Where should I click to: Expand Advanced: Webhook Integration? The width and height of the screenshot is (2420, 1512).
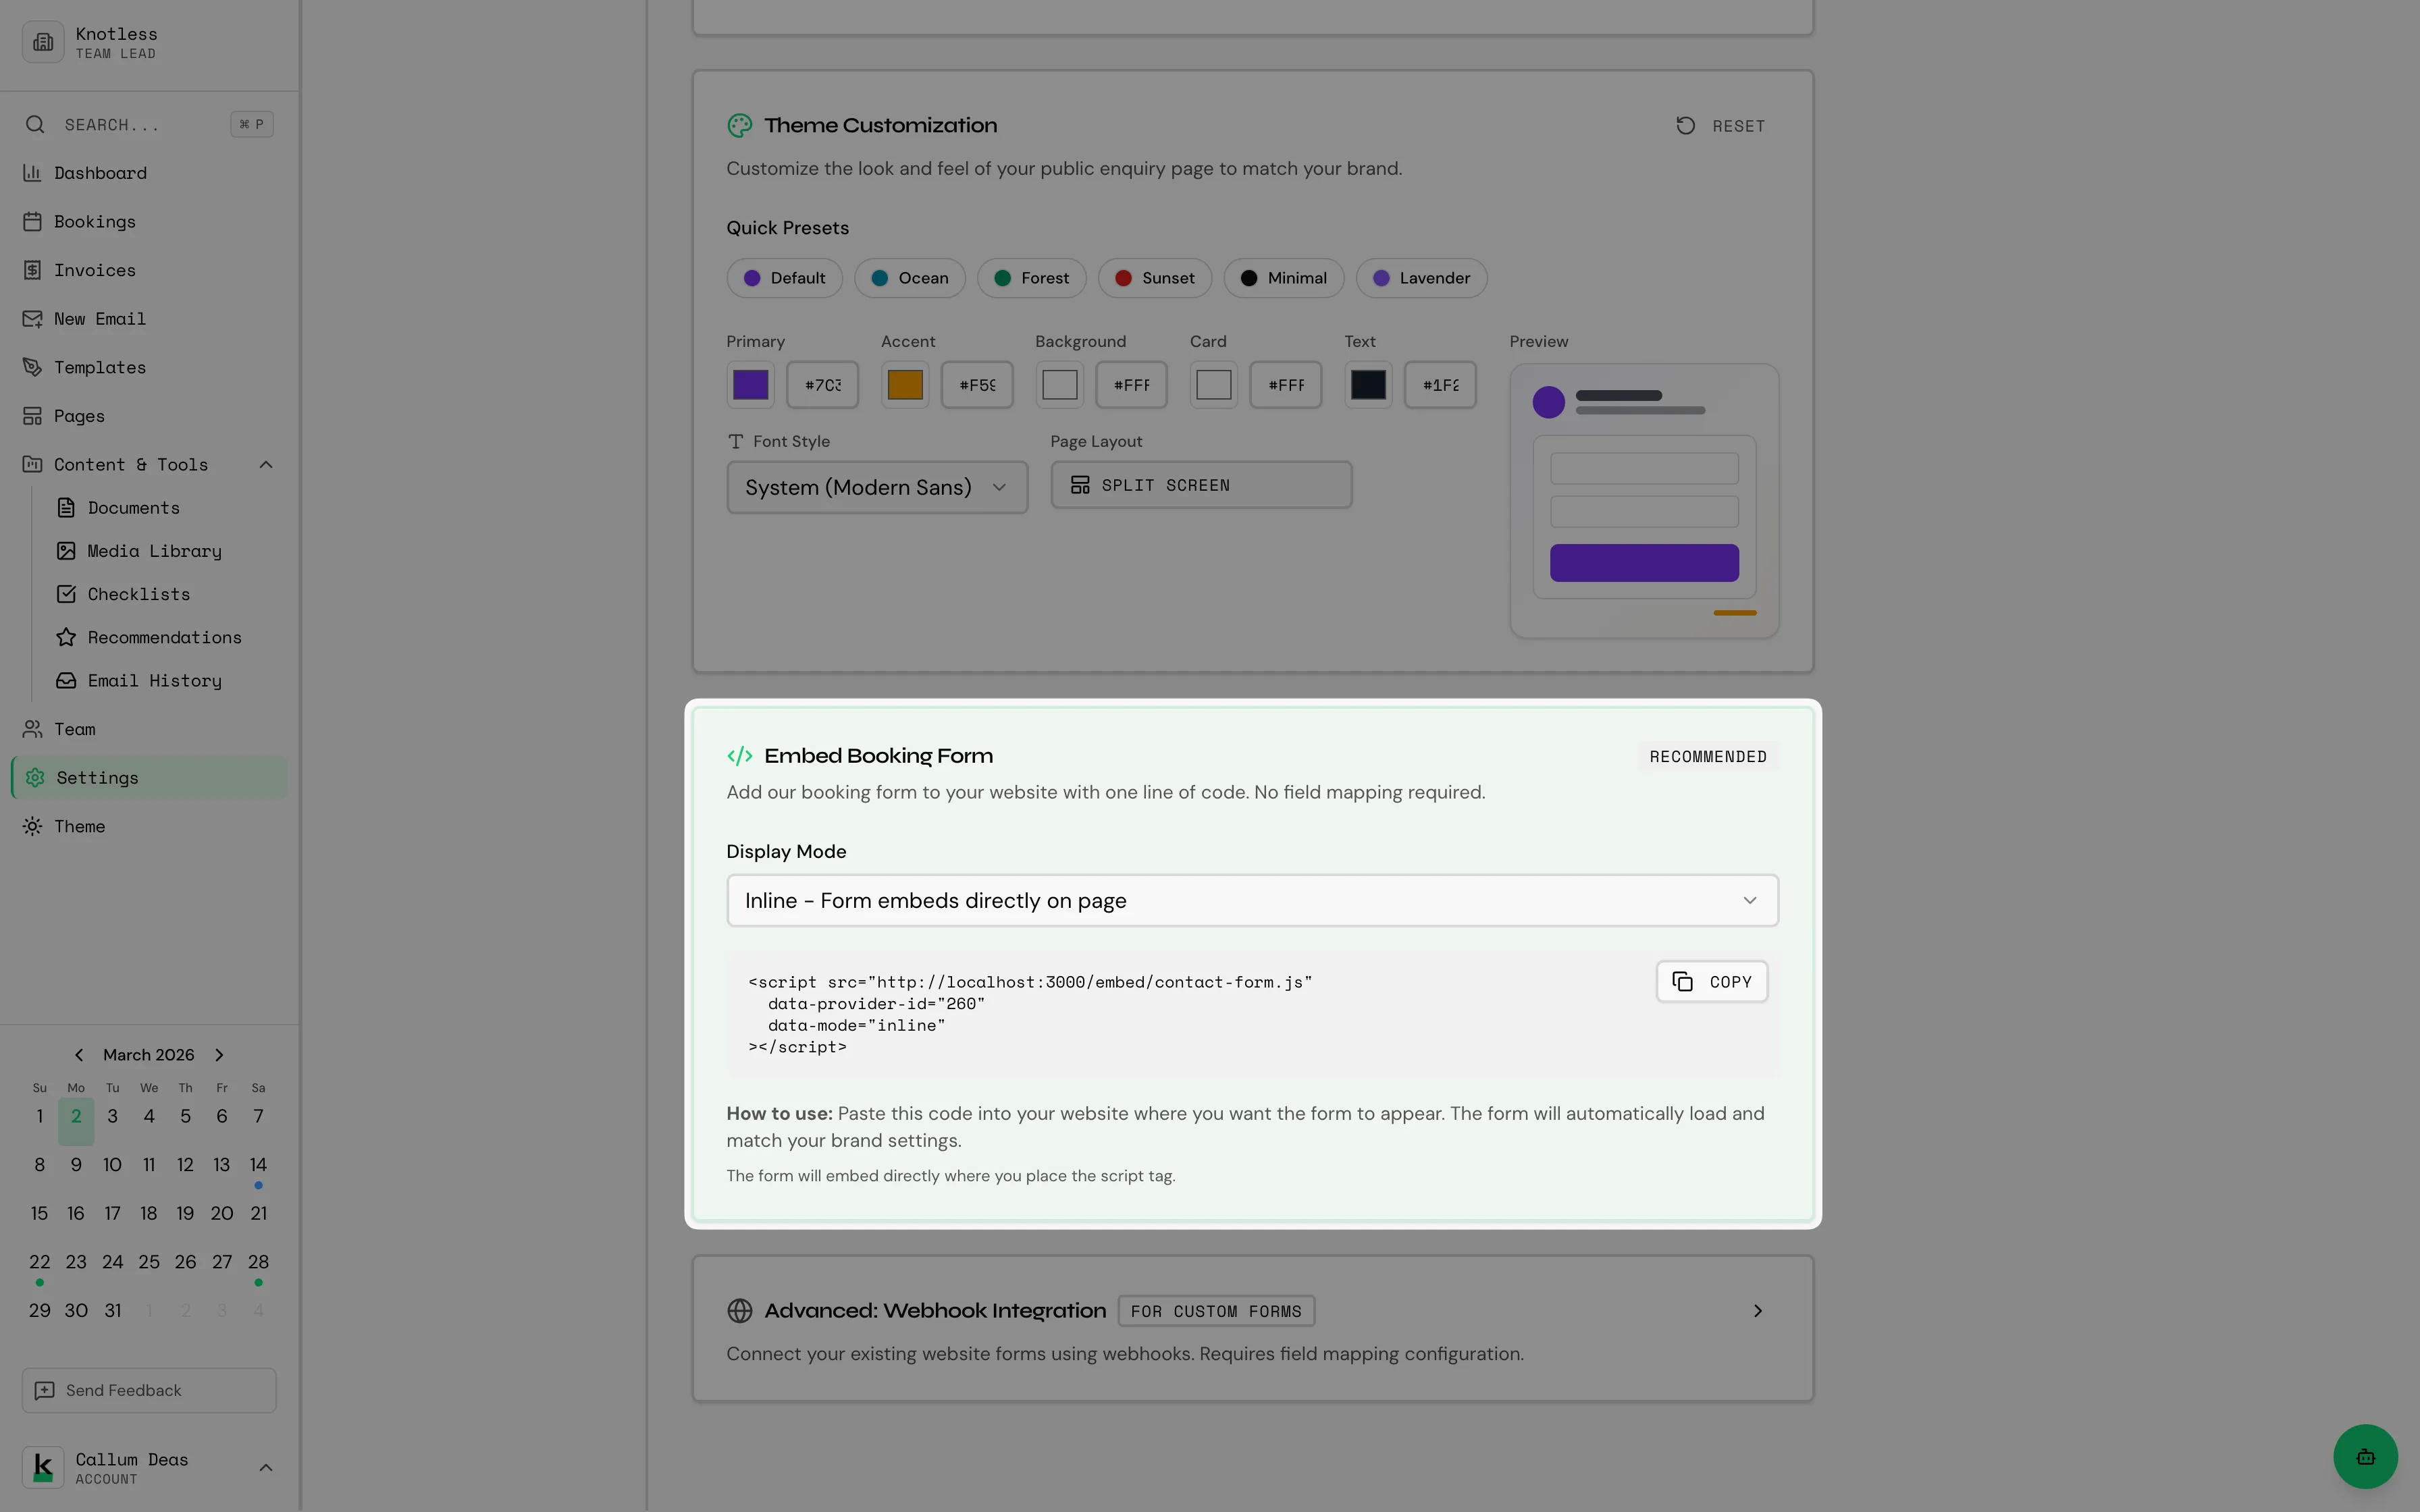coord(1757,1310)
